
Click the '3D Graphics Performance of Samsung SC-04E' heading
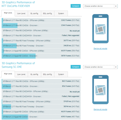point(18,65)
